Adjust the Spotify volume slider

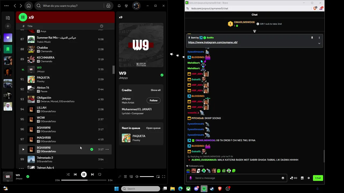tap(147, 177)
